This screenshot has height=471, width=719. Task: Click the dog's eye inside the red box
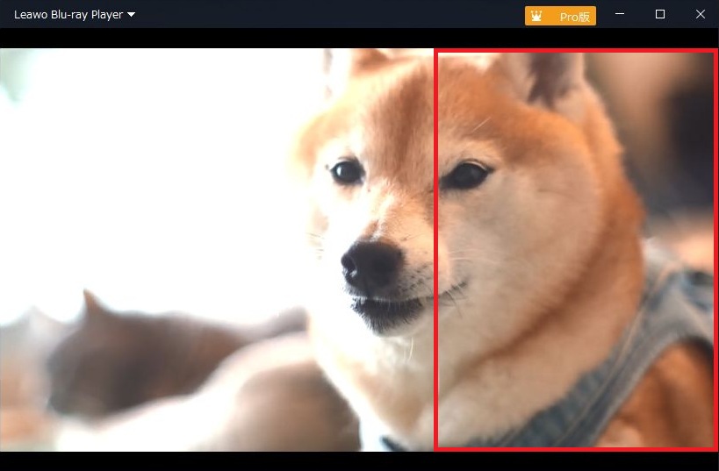click(466, 175)
